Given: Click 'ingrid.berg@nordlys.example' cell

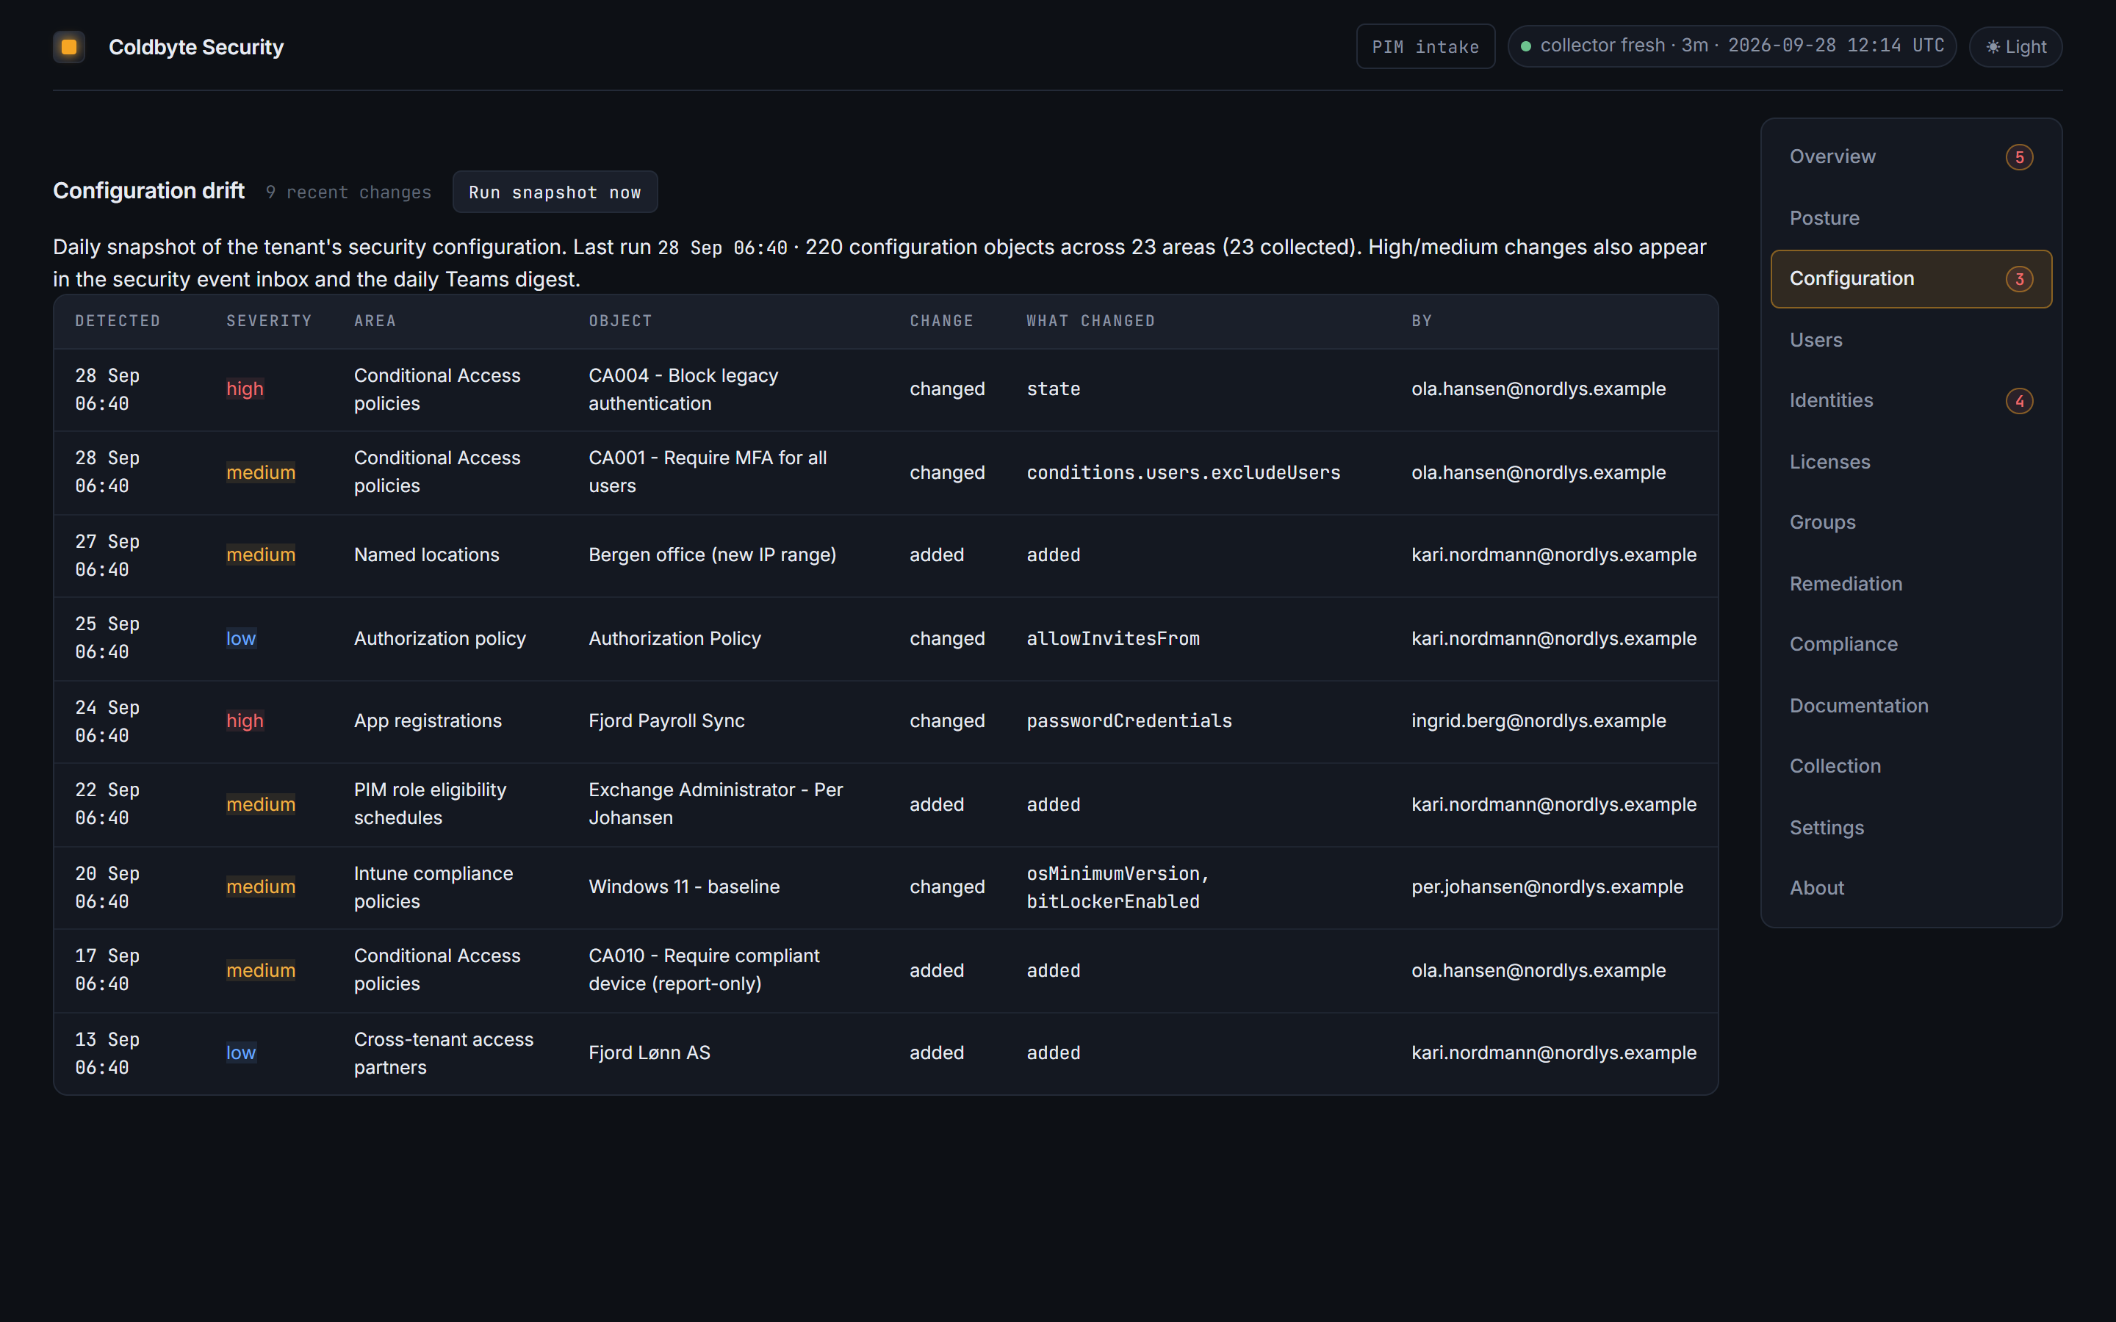Looking at the screenshot, I should [1538, 721].
